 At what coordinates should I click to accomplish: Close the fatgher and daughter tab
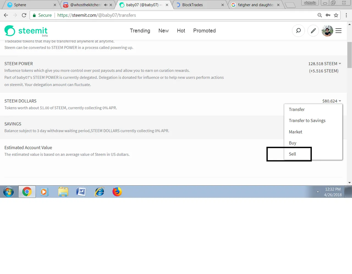point(278,5)
